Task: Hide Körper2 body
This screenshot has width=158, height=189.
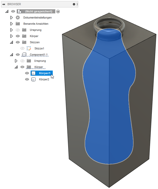Action: pyautogui.click(x=27, y=79)
